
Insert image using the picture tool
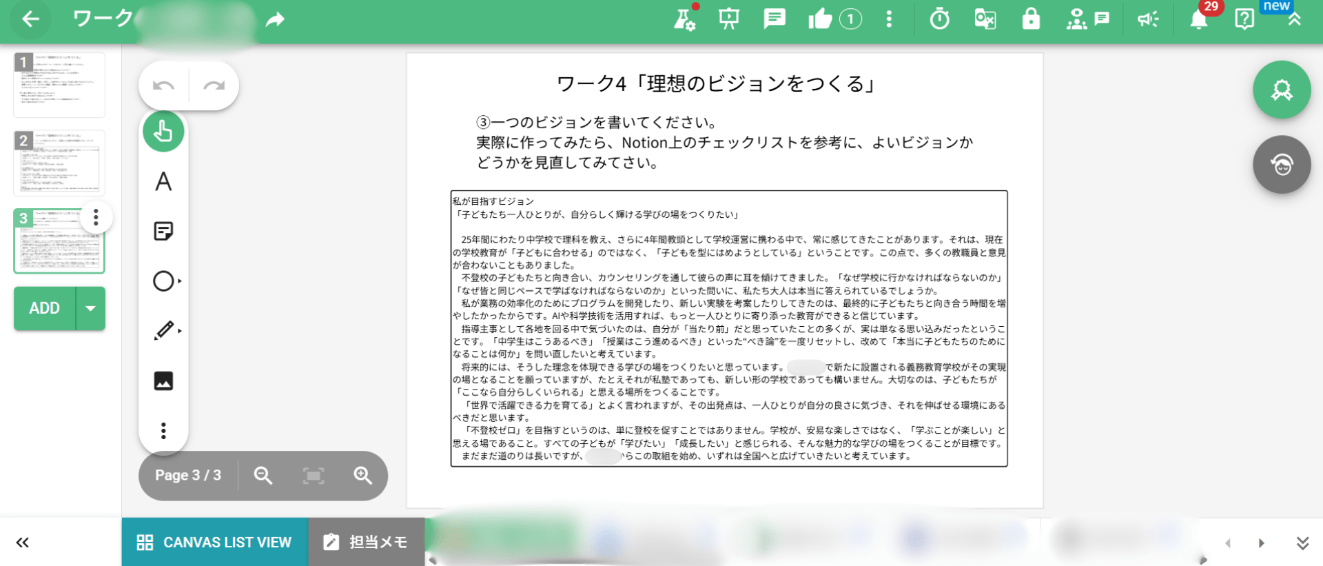(x=163, y=381)
